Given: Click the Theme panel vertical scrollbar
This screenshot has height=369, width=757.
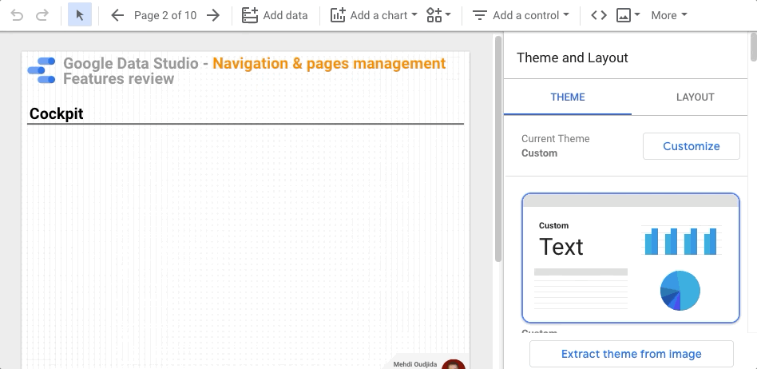Looking at the screenshot, I should (x=753, y=46).
